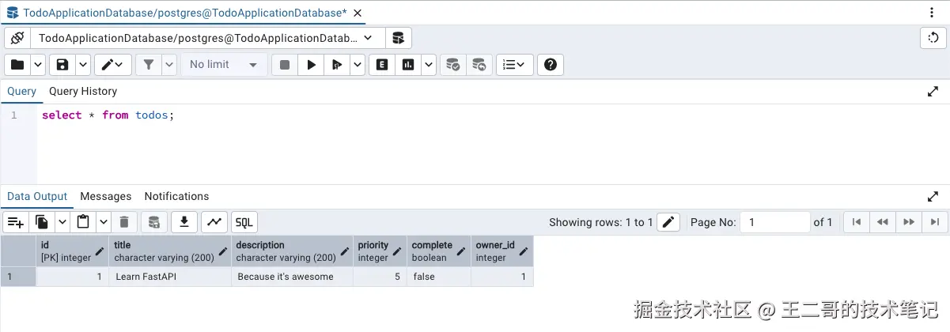This screenshot has width=950, height=332.
Task: Click the Paste clipboard icon
Action: tap(82, 222)
